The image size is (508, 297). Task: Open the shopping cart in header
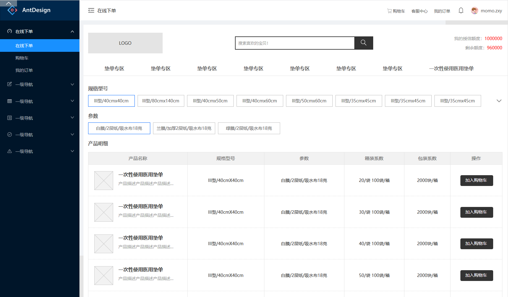396,11
